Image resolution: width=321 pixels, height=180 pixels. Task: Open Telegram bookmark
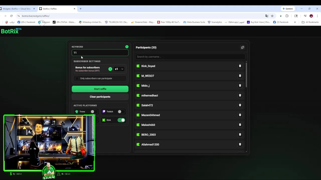point(44,22)
